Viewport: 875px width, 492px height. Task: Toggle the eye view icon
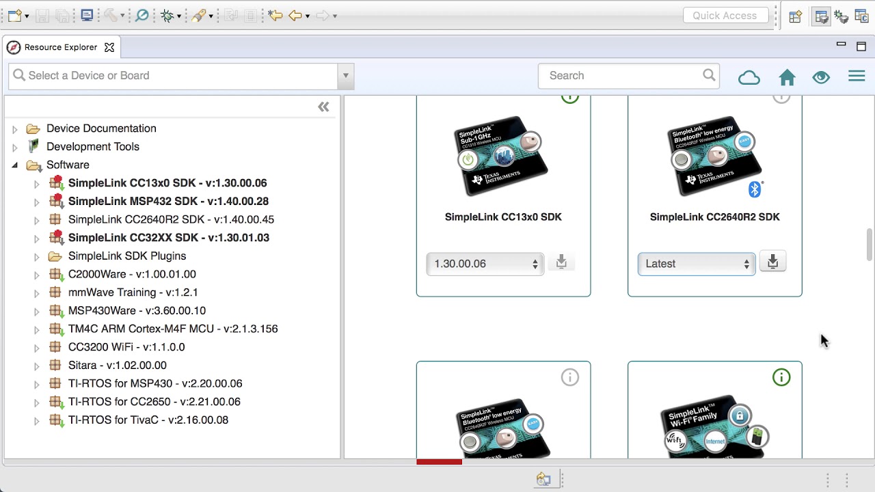click(x=821, y=77)
